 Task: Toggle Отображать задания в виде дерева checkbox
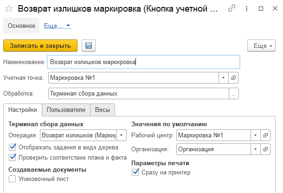[13, 147]
